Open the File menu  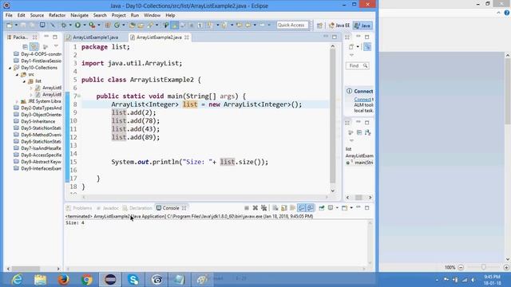pos(9,15)
